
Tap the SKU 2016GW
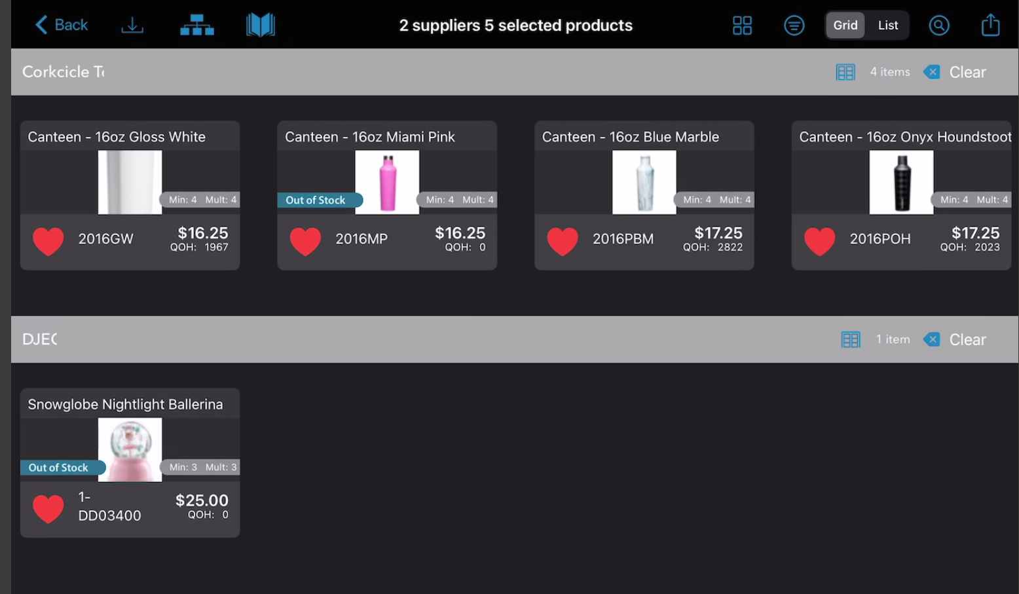pyautogui.click(x=106, y=239)
